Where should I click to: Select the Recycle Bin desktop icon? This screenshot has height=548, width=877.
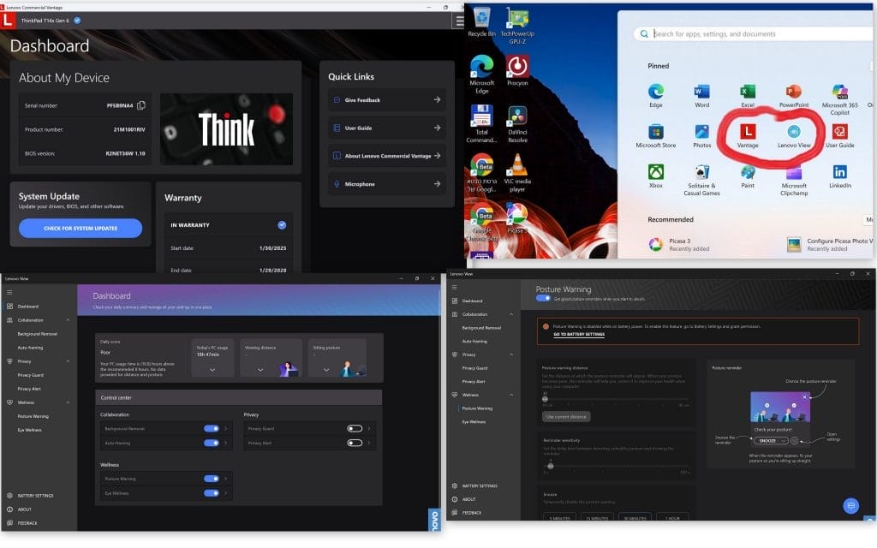point(481,22)
